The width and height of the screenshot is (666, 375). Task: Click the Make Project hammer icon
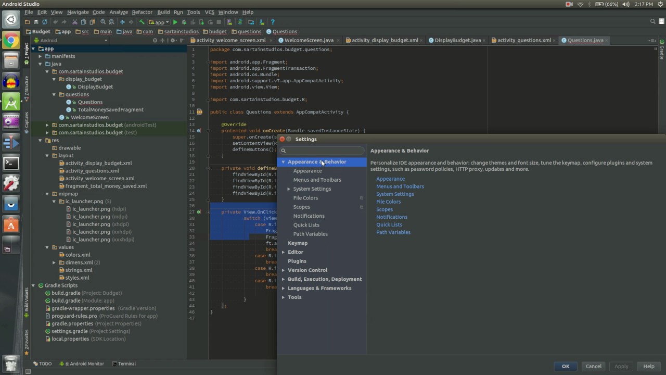click(x=142, y=22)
